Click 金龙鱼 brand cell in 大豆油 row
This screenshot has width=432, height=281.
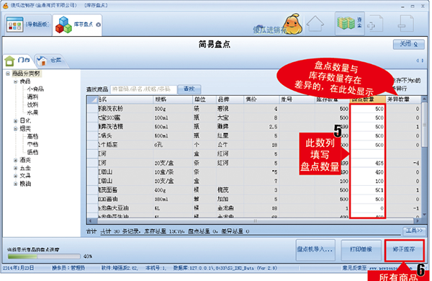[x=230, y=208]
